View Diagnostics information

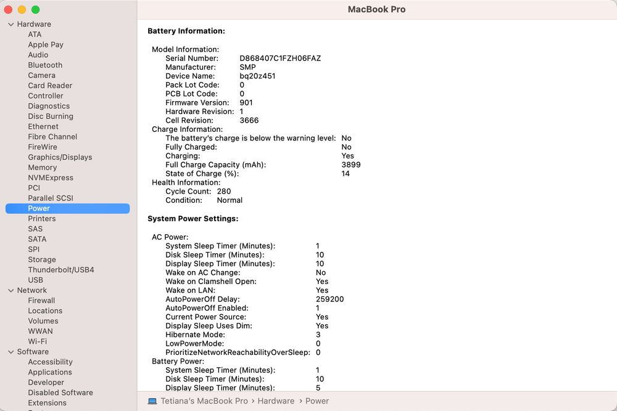(49, 106)
